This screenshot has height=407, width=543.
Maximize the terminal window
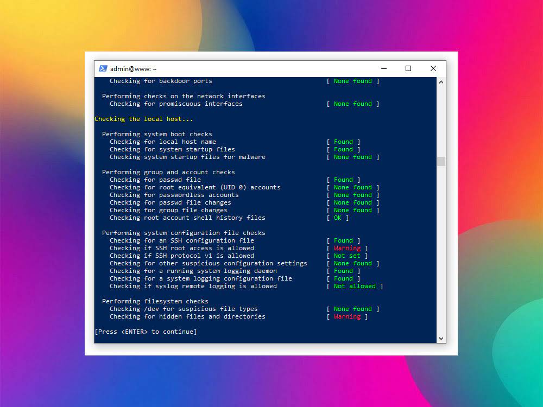[408, 69]
